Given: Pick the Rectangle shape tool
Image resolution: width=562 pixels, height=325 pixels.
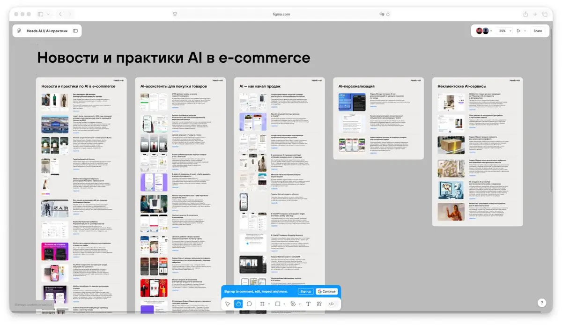Looking at the screenshot, I should (277, 303).
